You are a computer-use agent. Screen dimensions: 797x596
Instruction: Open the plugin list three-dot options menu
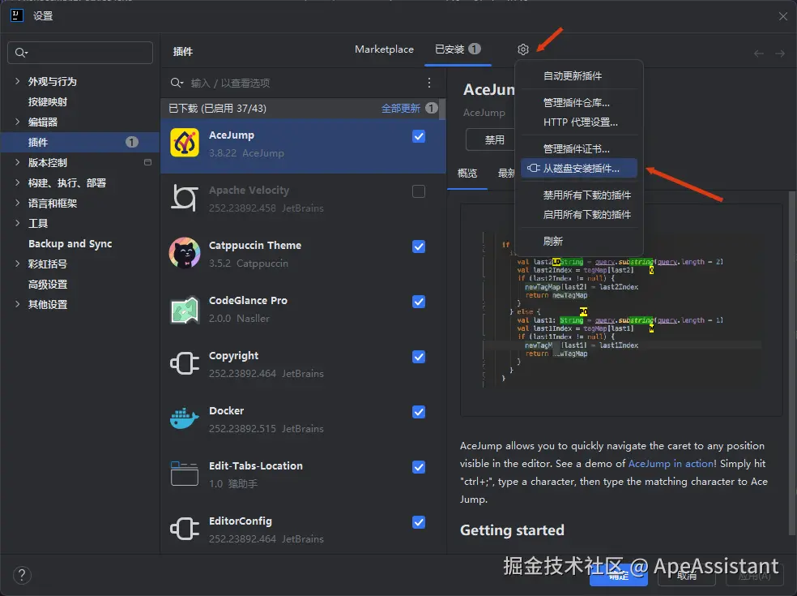coord(429,83)
